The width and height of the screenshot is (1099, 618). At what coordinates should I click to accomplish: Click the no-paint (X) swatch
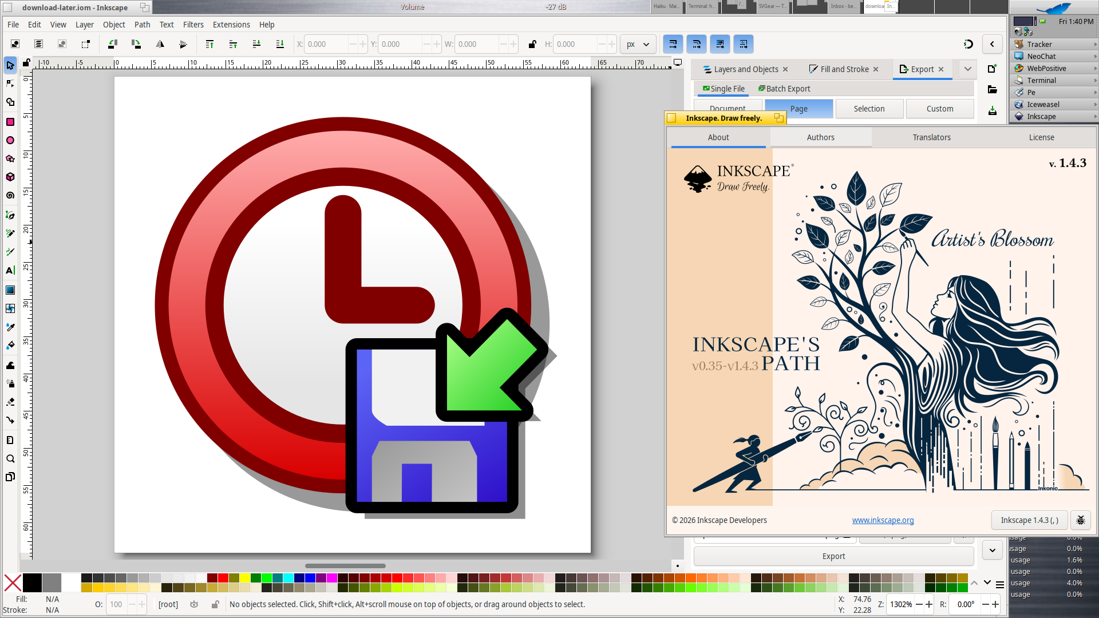13,583
